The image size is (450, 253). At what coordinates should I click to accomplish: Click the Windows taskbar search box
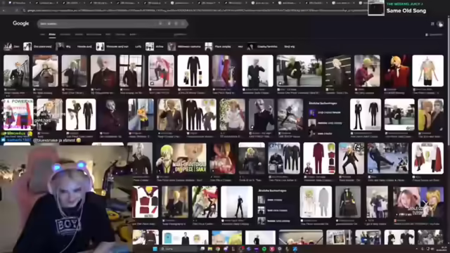(178, 249)
